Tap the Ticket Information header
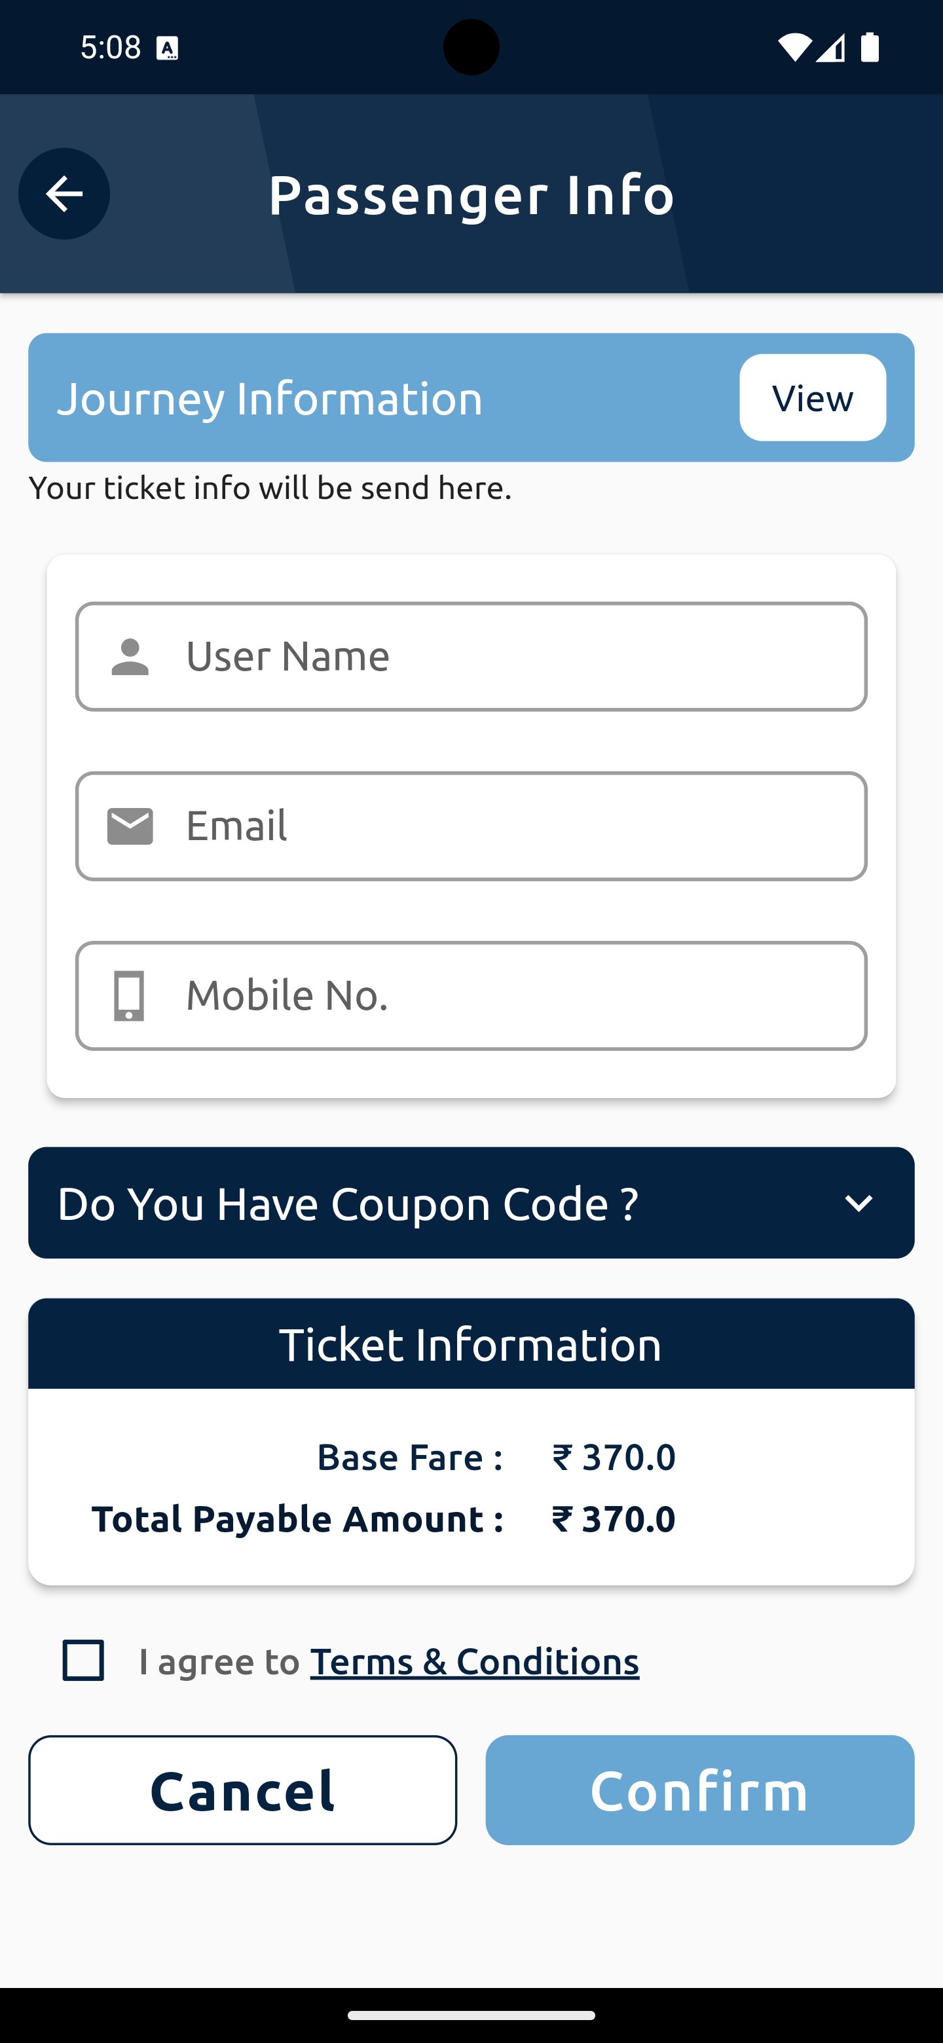The width and height of the screenshot is (943, 2043). [471, 1344]
